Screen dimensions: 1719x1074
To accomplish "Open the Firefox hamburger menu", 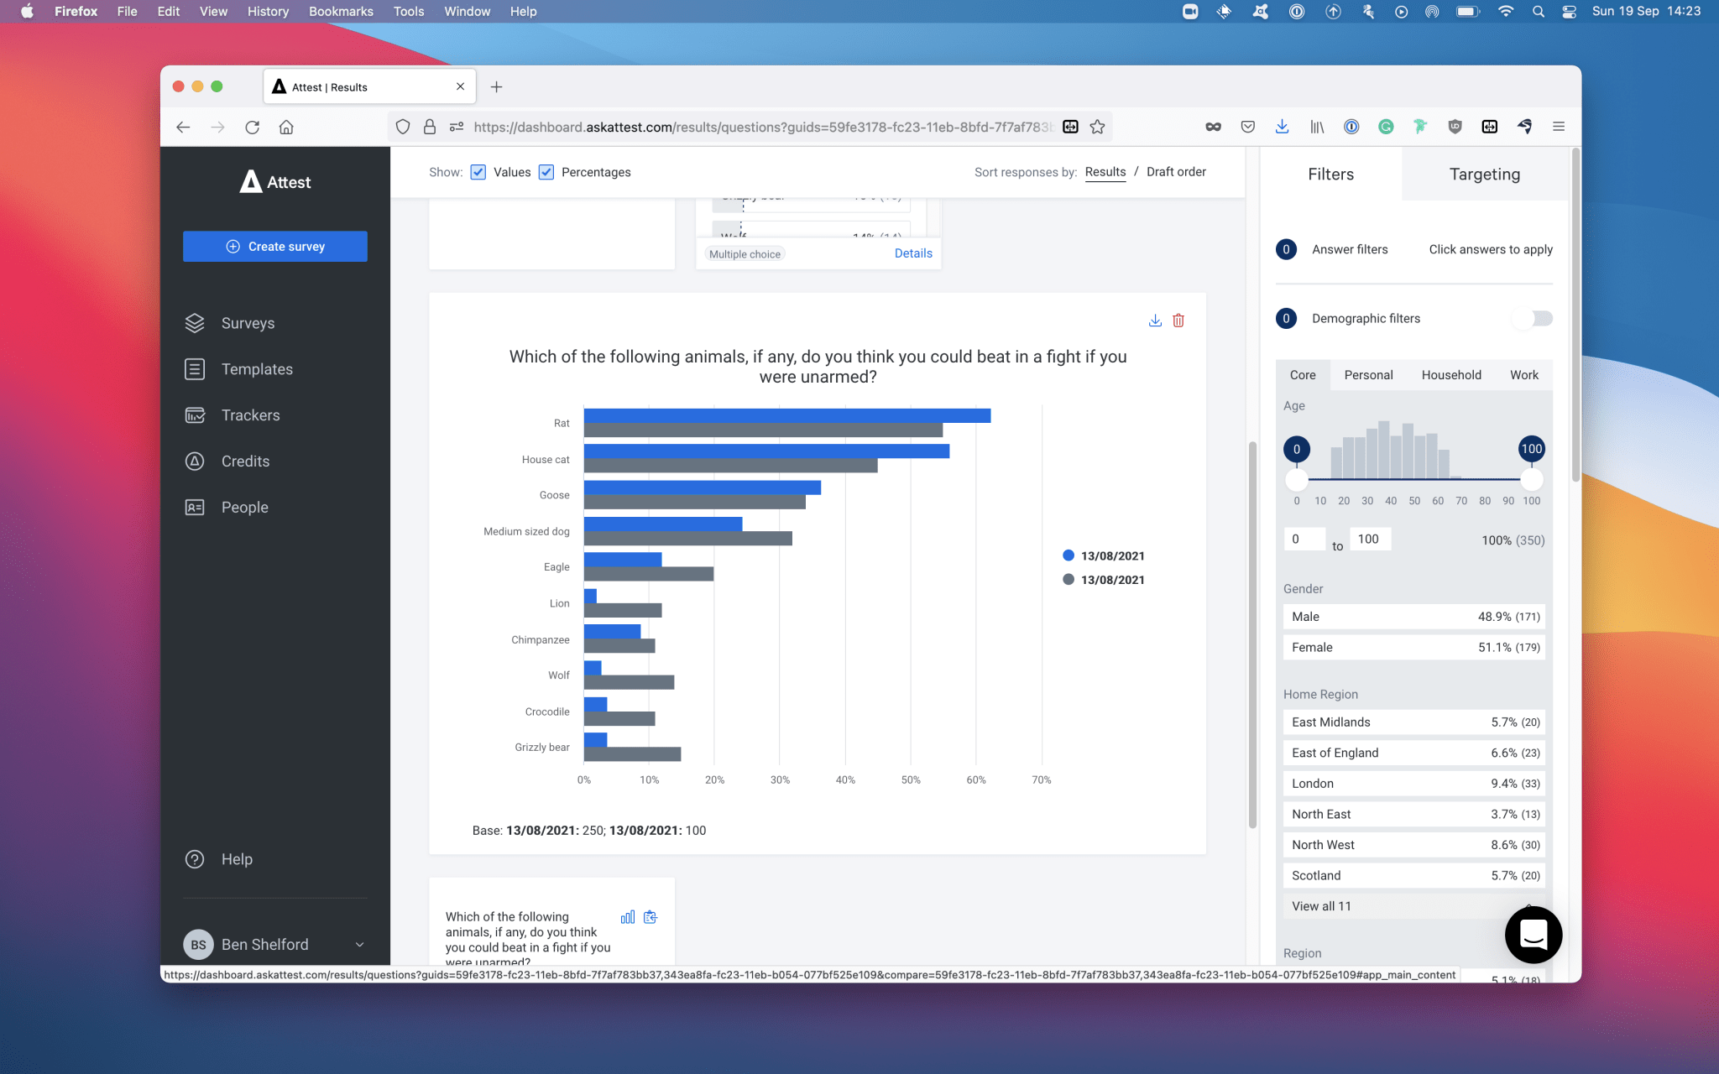I will coord(1559,127).
